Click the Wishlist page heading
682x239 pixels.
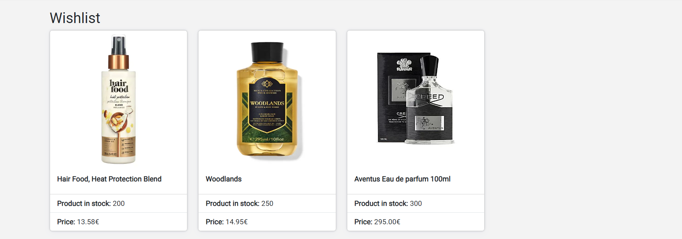(75, 18)
